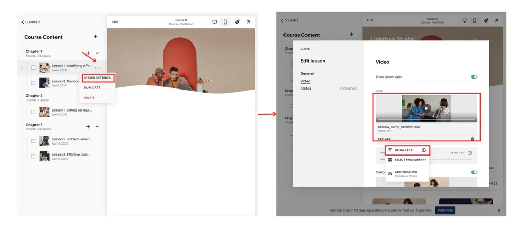
Task: Click info icon next to UPLOAD FILE
Action: click(424, 150)
